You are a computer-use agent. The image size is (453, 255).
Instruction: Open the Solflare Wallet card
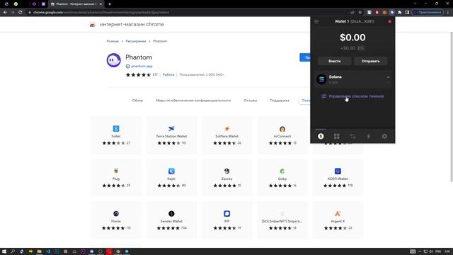pyautogui.click(x=226, y=135)
